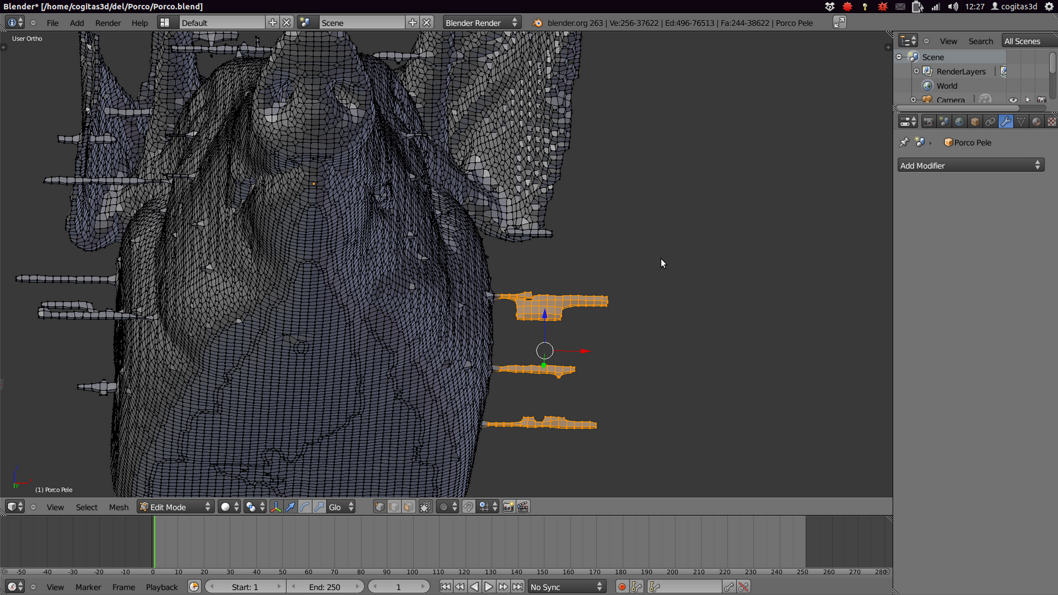Image resolution: width=1058 pixels, height=595 pixels.
Task: Open the Marker menu in the timeline
Action: [x=88, y=586]
